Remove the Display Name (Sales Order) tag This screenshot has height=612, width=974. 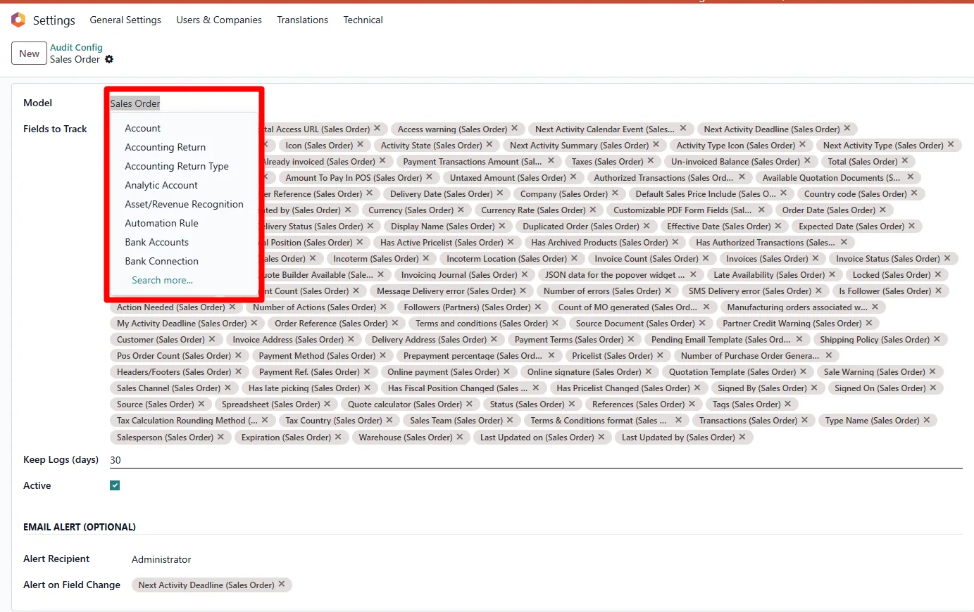click(502, 226)
